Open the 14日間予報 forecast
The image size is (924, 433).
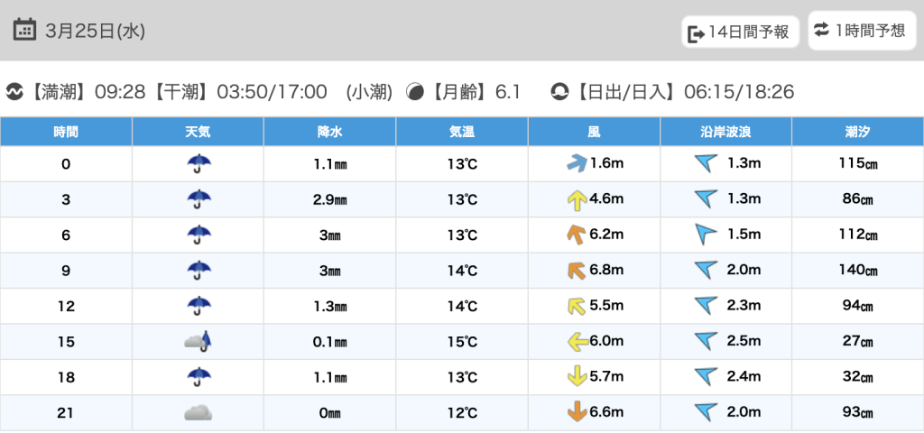[x=740, y=32]
